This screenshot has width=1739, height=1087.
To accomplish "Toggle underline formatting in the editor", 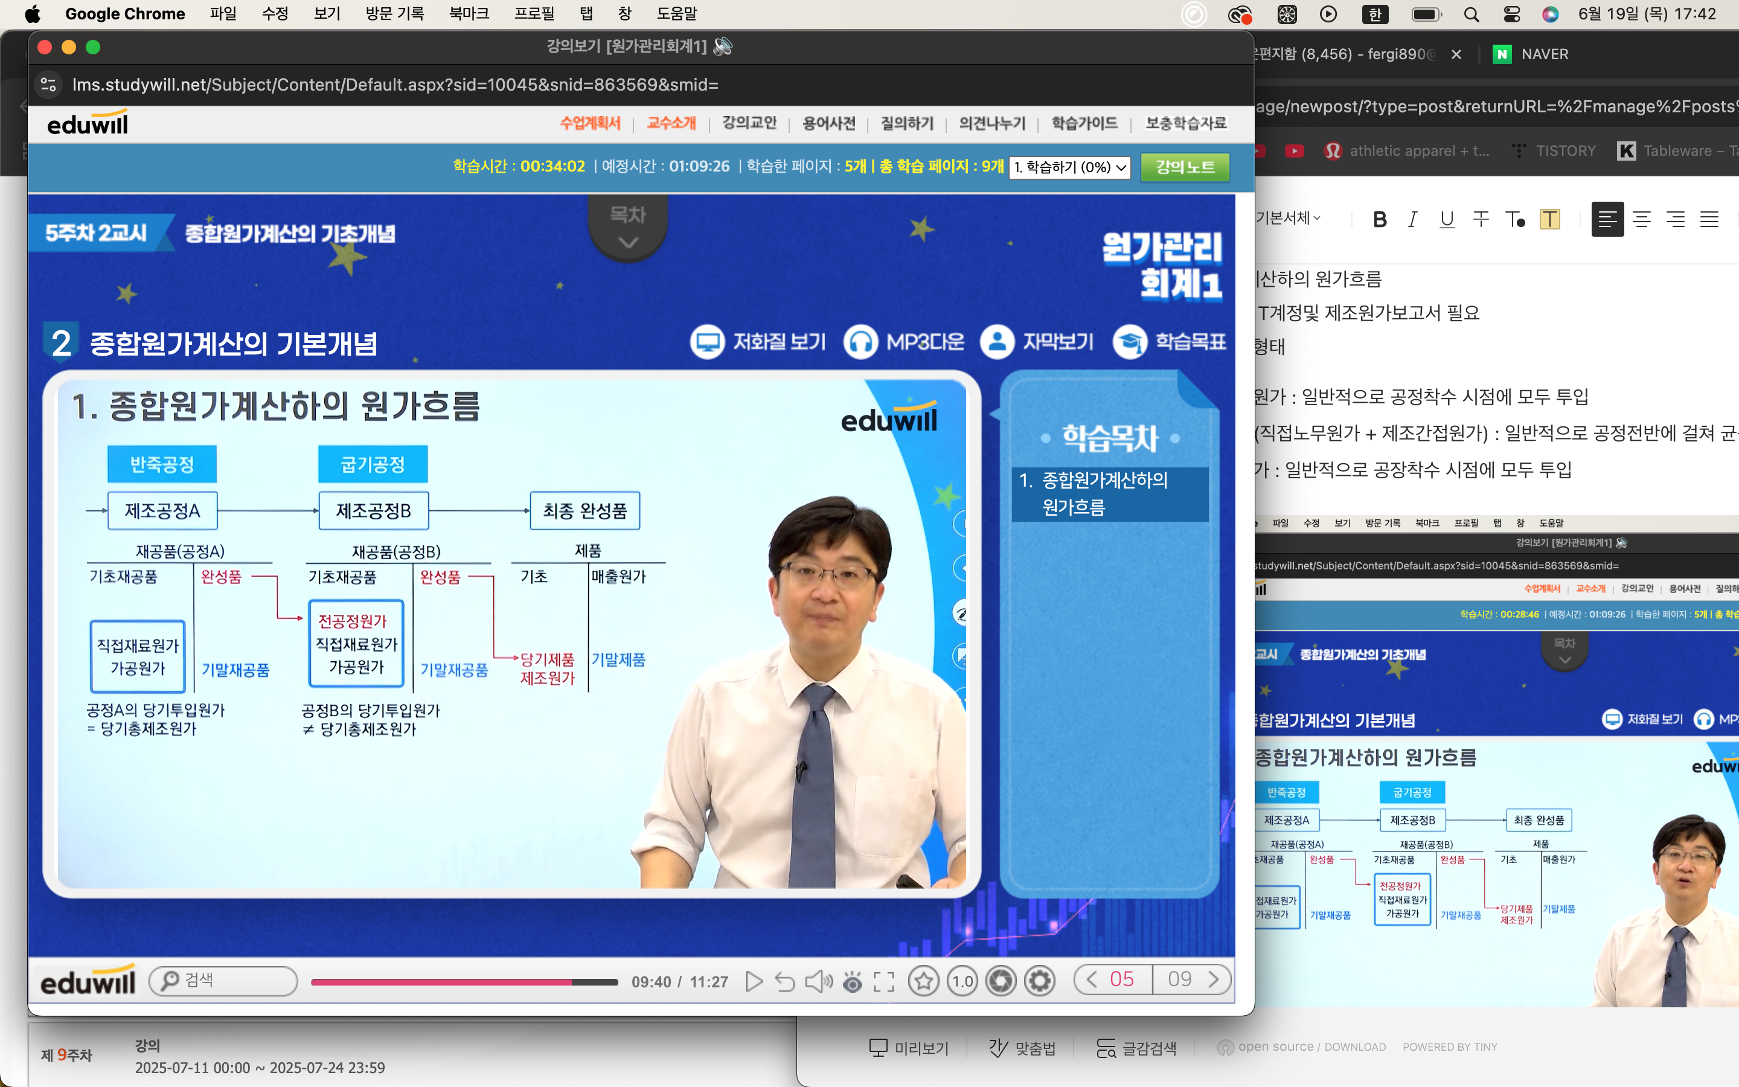I will click(x=1447, y=219).
